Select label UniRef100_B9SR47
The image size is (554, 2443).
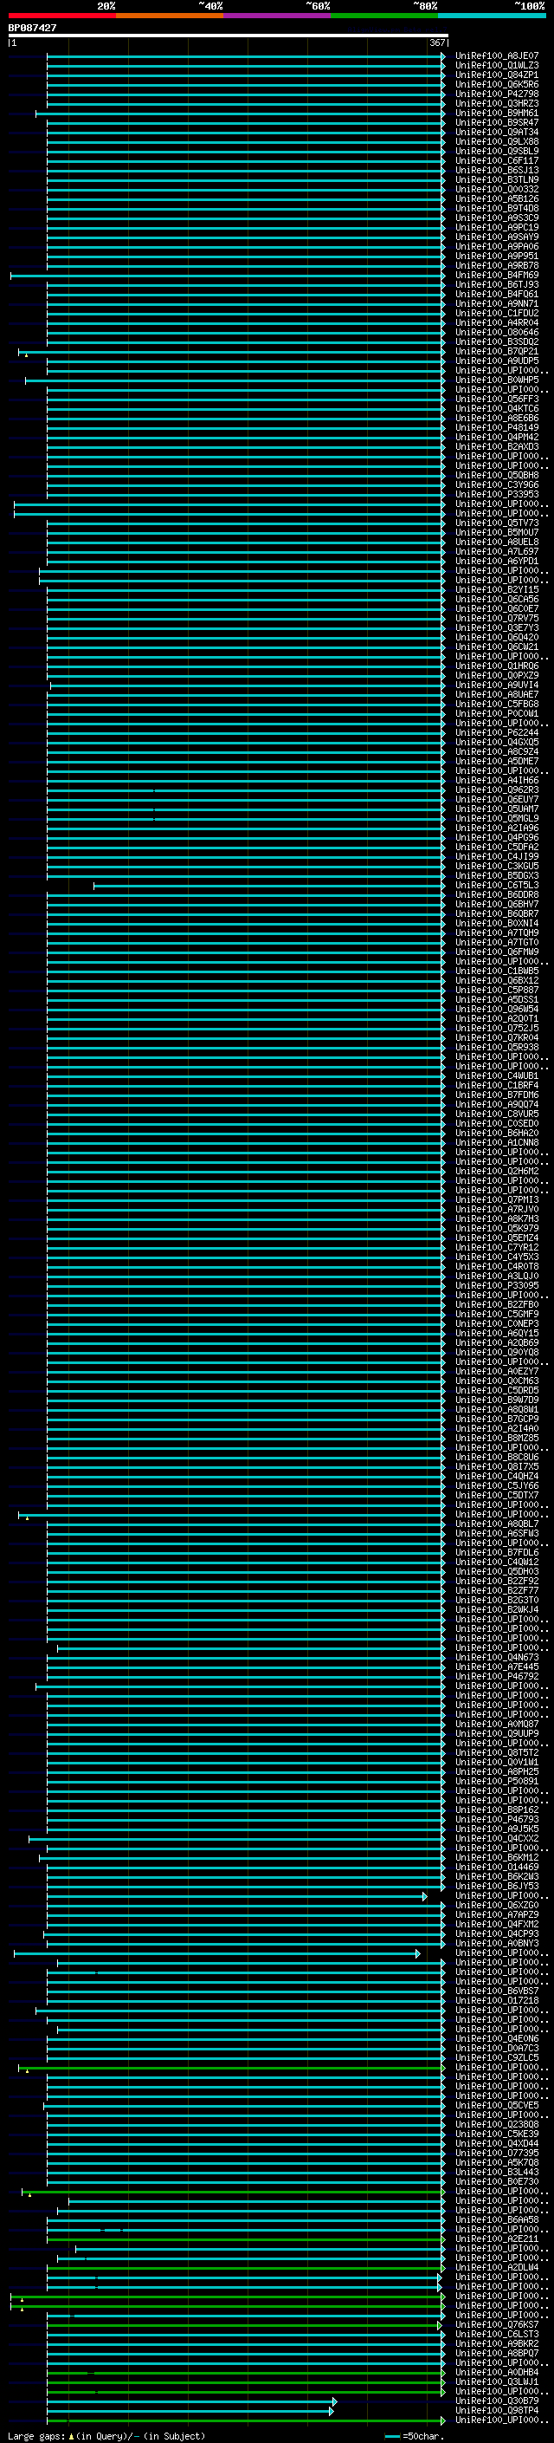pos(497,122)
